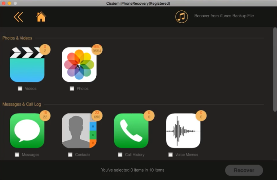277x180 pixels.
Task: Click the Contacts label text
Action: click(83, 155)
